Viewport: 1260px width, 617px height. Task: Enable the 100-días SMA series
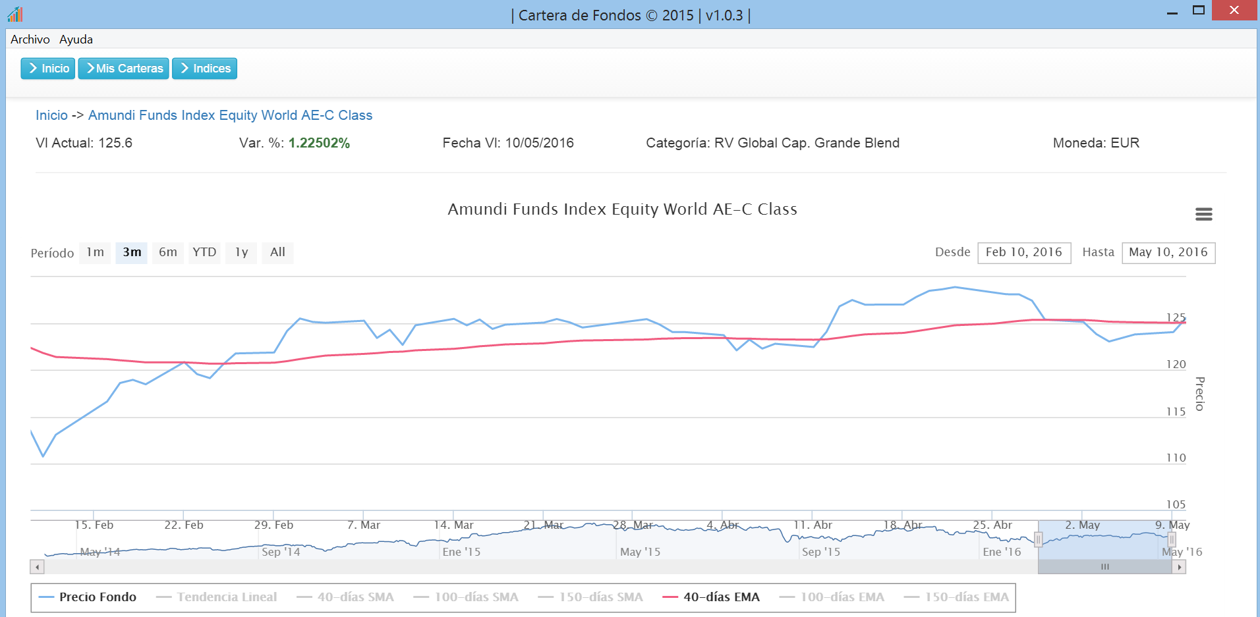click(466, 597)
